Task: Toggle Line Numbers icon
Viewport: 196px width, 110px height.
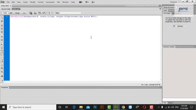Action: tap(2, 45)
